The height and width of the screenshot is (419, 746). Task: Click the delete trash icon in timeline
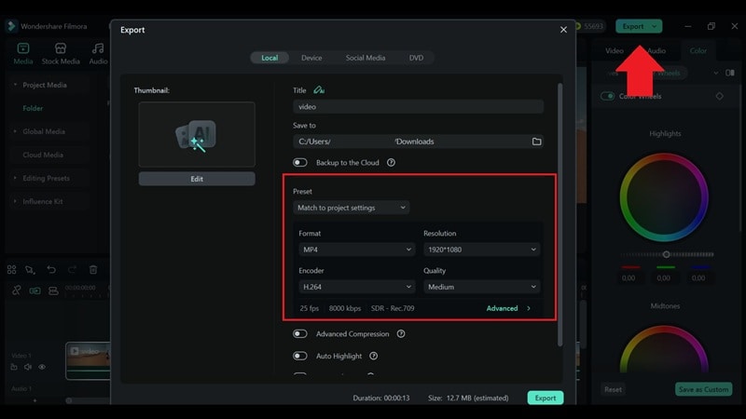(93, 270)
